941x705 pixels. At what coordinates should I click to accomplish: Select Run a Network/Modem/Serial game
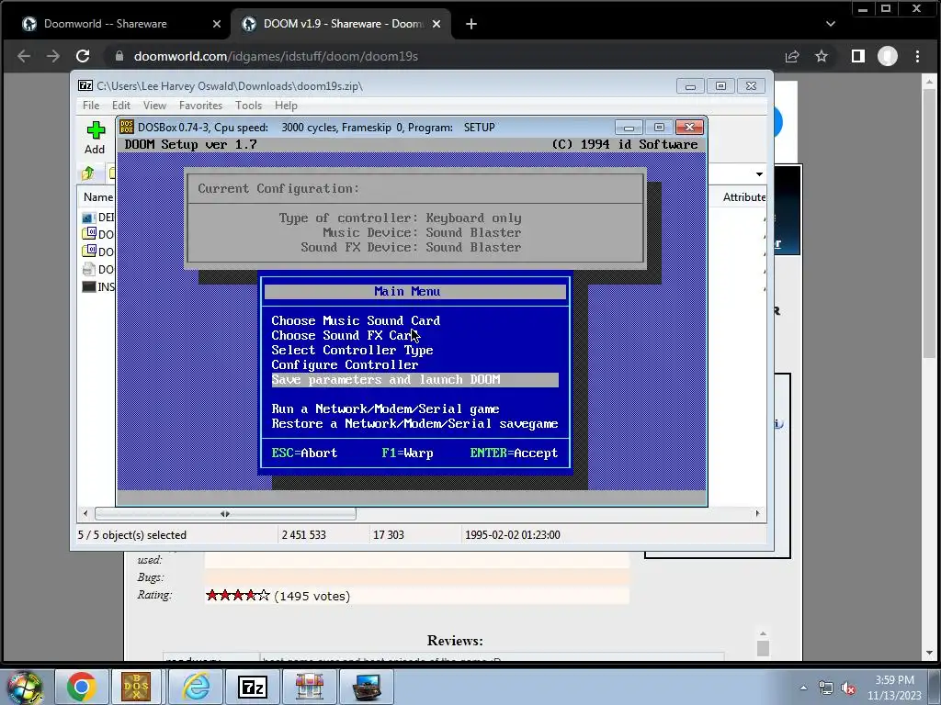click(x=385, y=408)
